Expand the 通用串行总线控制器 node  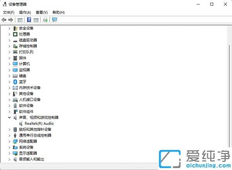point(9,135)
